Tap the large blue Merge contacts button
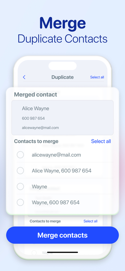 click(62, 235)
